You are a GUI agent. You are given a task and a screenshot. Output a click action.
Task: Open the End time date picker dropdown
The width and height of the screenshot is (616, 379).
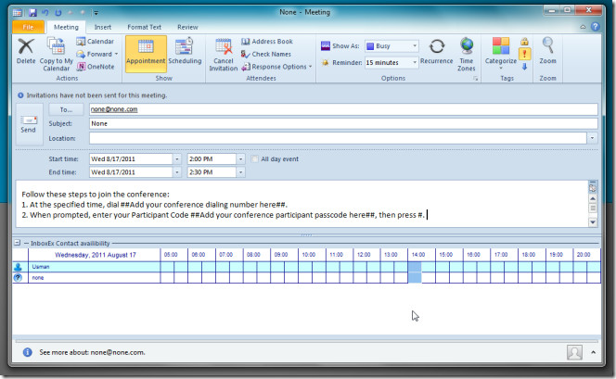pos(177,172)
